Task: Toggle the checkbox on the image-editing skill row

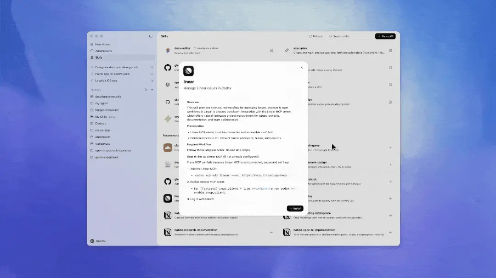Action: click(x=390, y=67)
